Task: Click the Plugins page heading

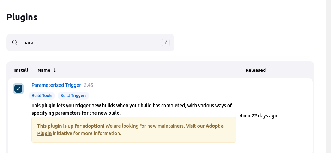Action: coord(22,17)
